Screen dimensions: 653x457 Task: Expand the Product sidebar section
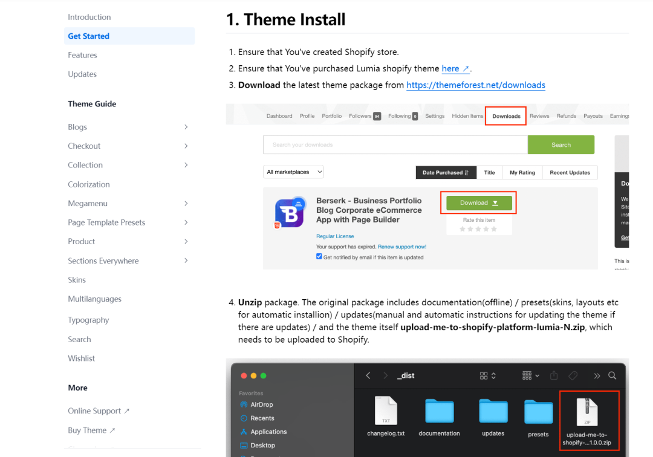pos(186,242)
